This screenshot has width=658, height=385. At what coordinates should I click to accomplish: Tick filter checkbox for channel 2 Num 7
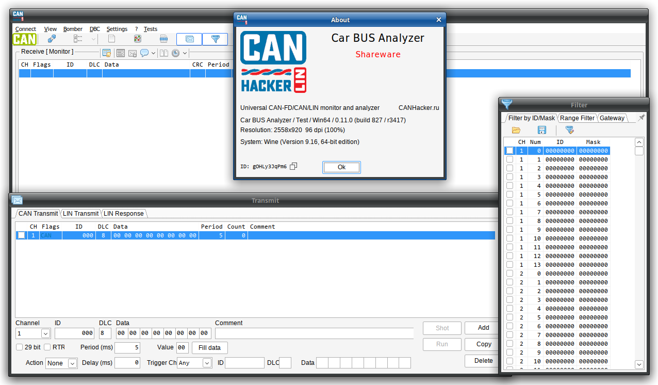509,335
